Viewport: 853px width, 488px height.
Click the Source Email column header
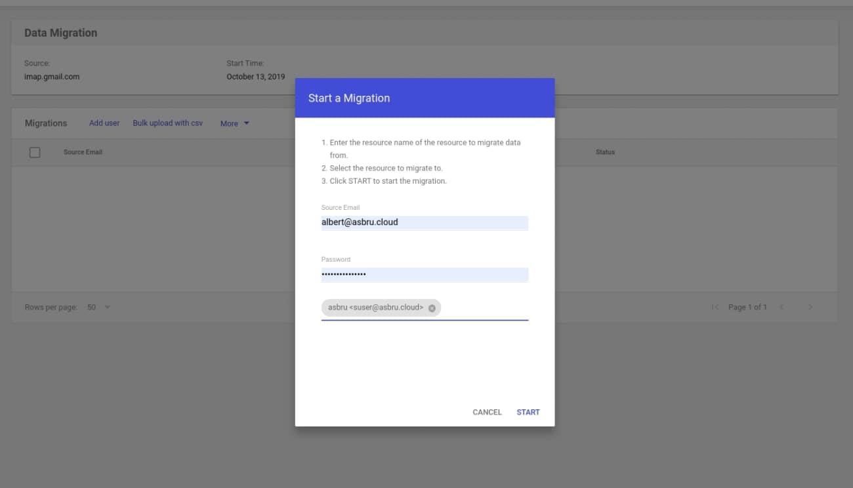(x=83, y=152)
